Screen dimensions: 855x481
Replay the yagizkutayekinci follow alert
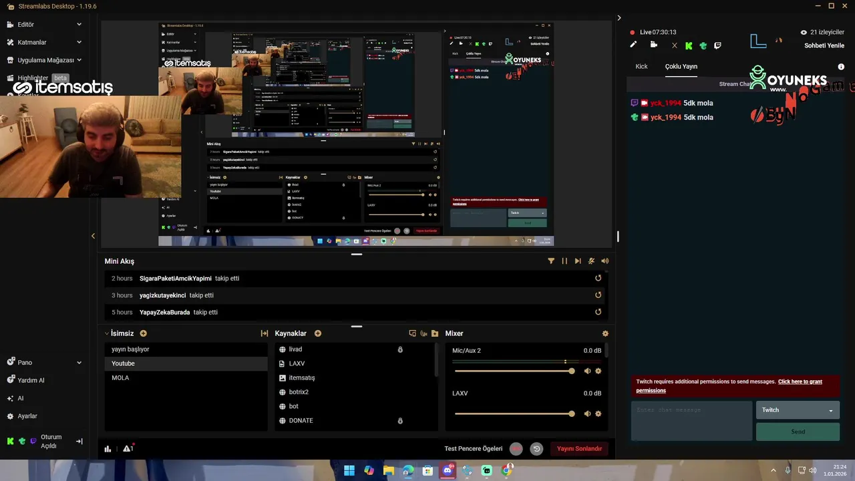[x=598, y=295]
